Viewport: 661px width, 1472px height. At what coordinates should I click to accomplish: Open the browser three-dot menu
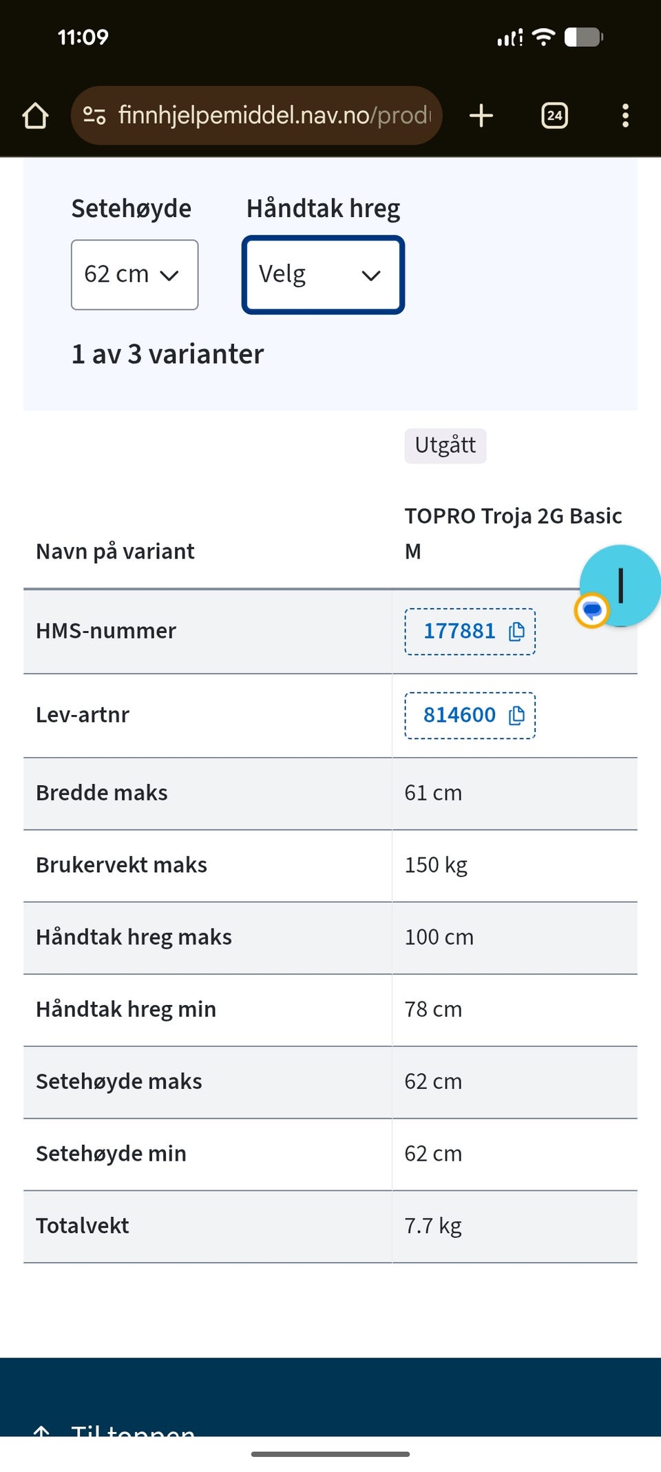[x=625, y=116]
